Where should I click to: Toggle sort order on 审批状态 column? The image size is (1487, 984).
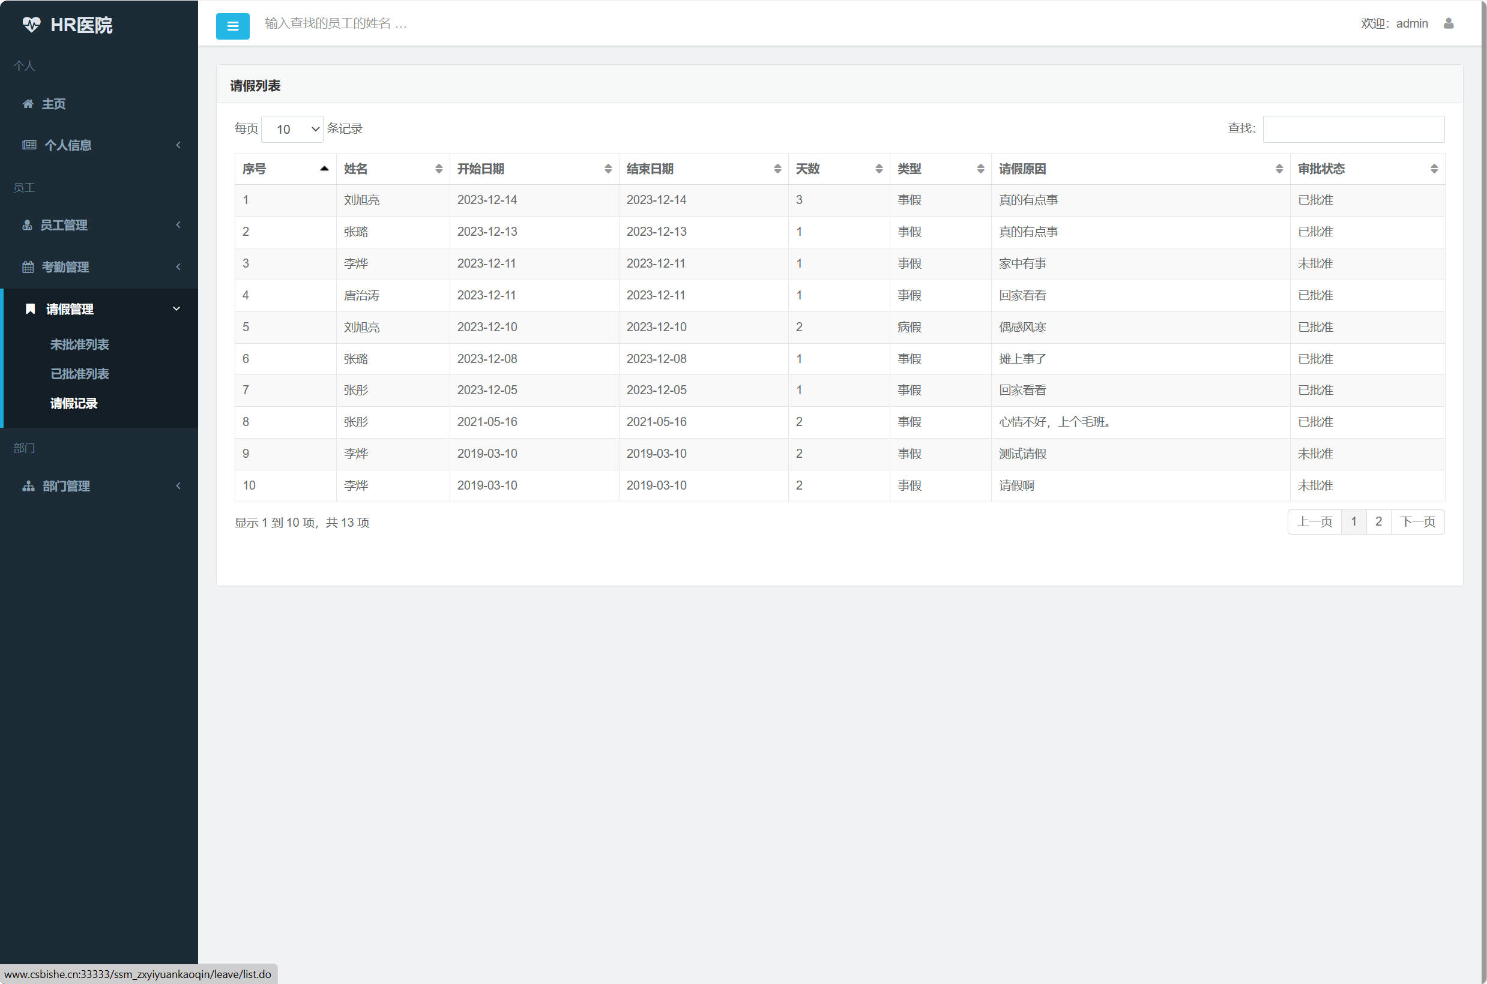click(x=1434, y=169)
